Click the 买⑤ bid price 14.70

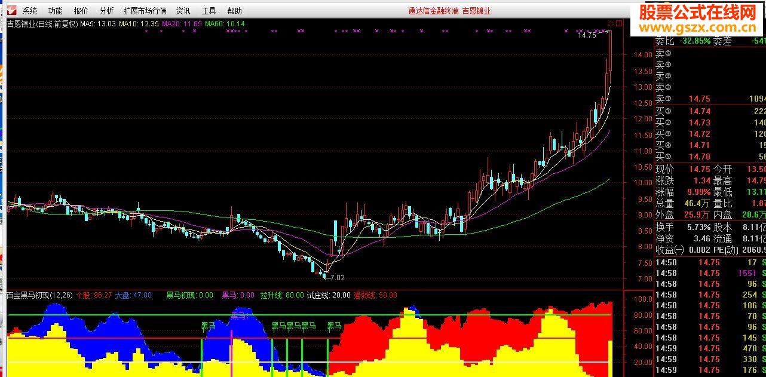tap(699, 157)
